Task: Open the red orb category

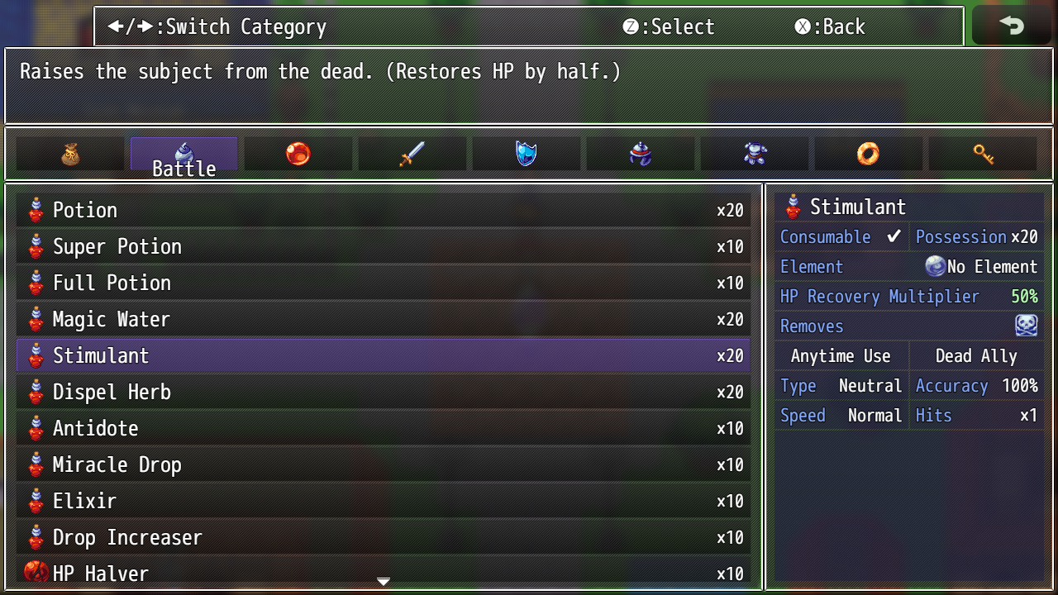Action: tap(298, 154)
